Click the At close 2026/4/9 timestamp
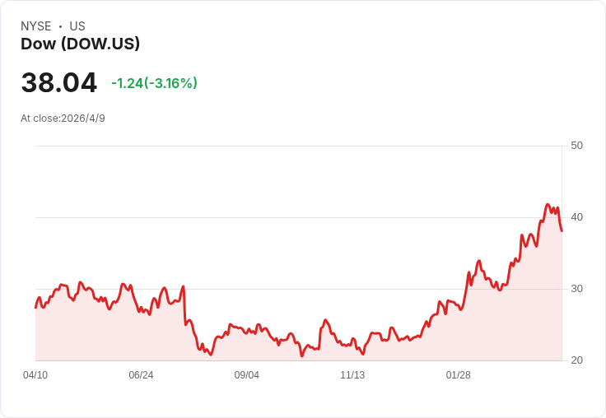 point(63,118)
